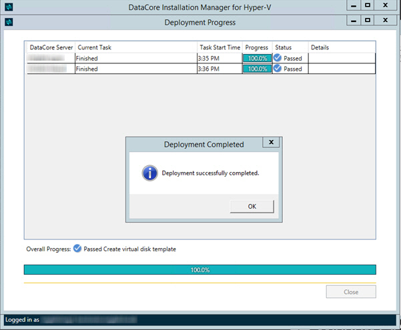Click the overall 100.0% progress bar
This screenshot has height=330, width=401.
(199, 270)
